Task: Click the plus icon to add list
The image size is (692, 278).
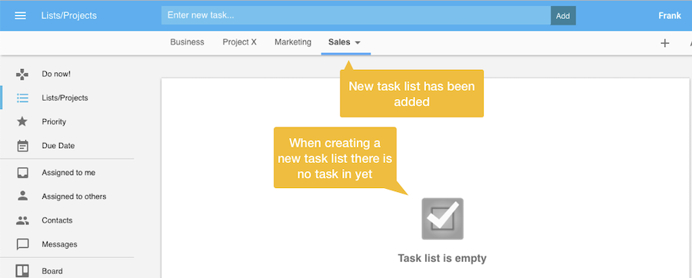Action: click(664, 43)
